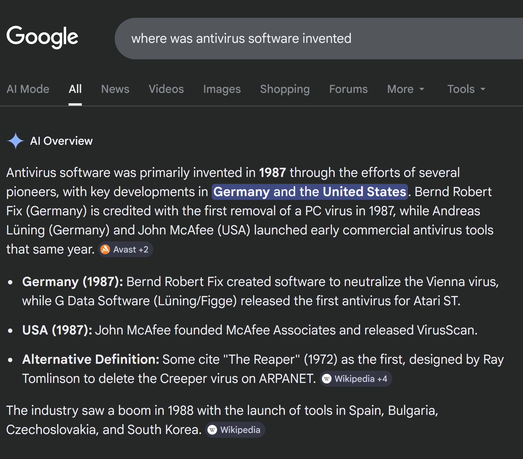Open the Wikipedia +4 citation chip
Viewport: 523px width, 459px height.
point(356,379)
